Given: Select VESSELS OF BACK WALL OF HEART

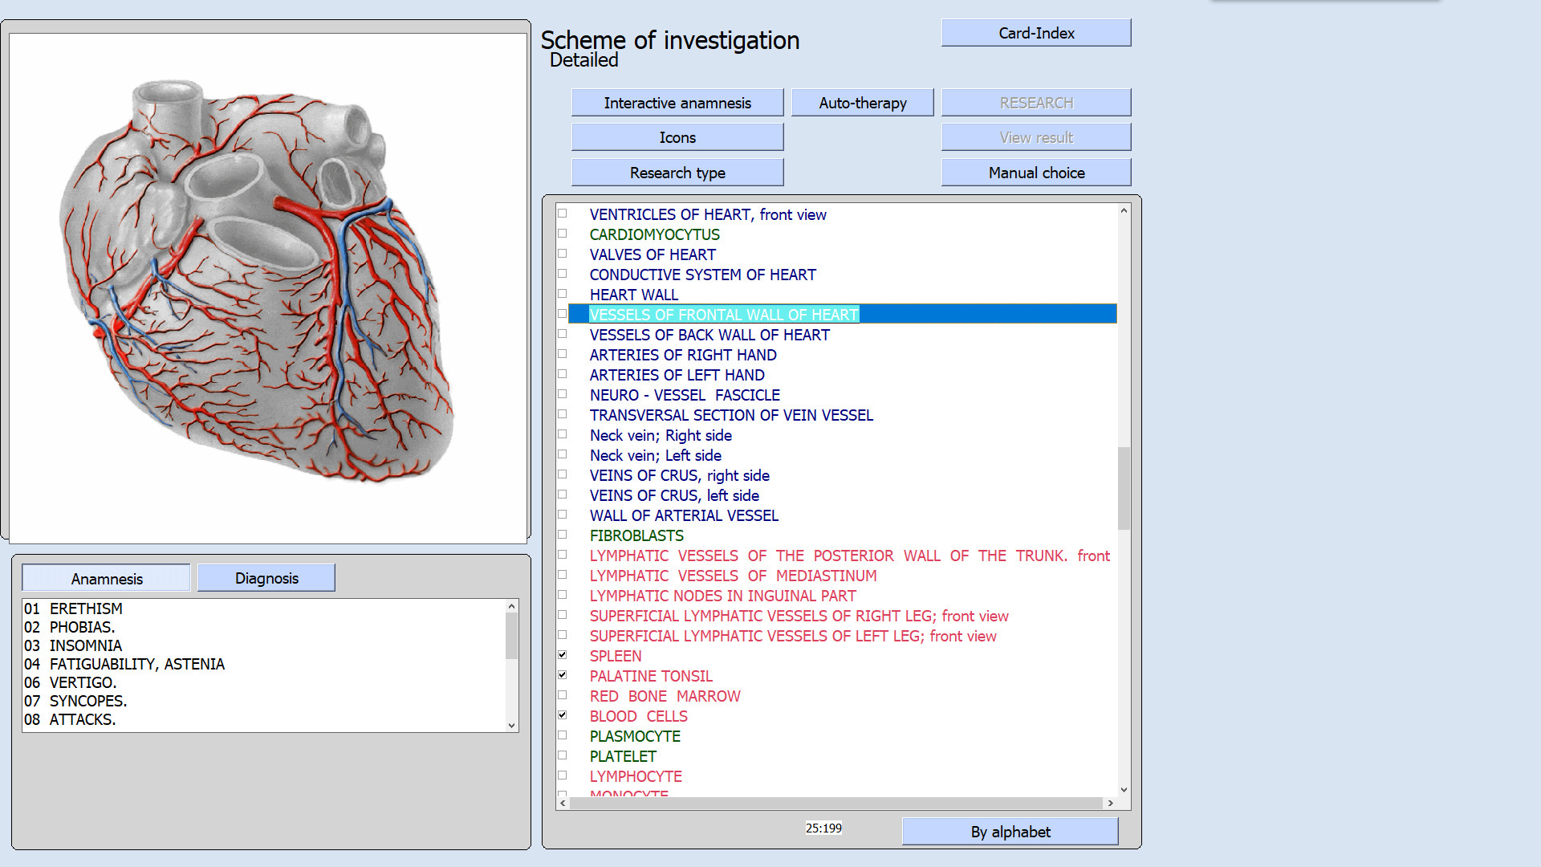Looking at the screenshot, I should [709, 335].
